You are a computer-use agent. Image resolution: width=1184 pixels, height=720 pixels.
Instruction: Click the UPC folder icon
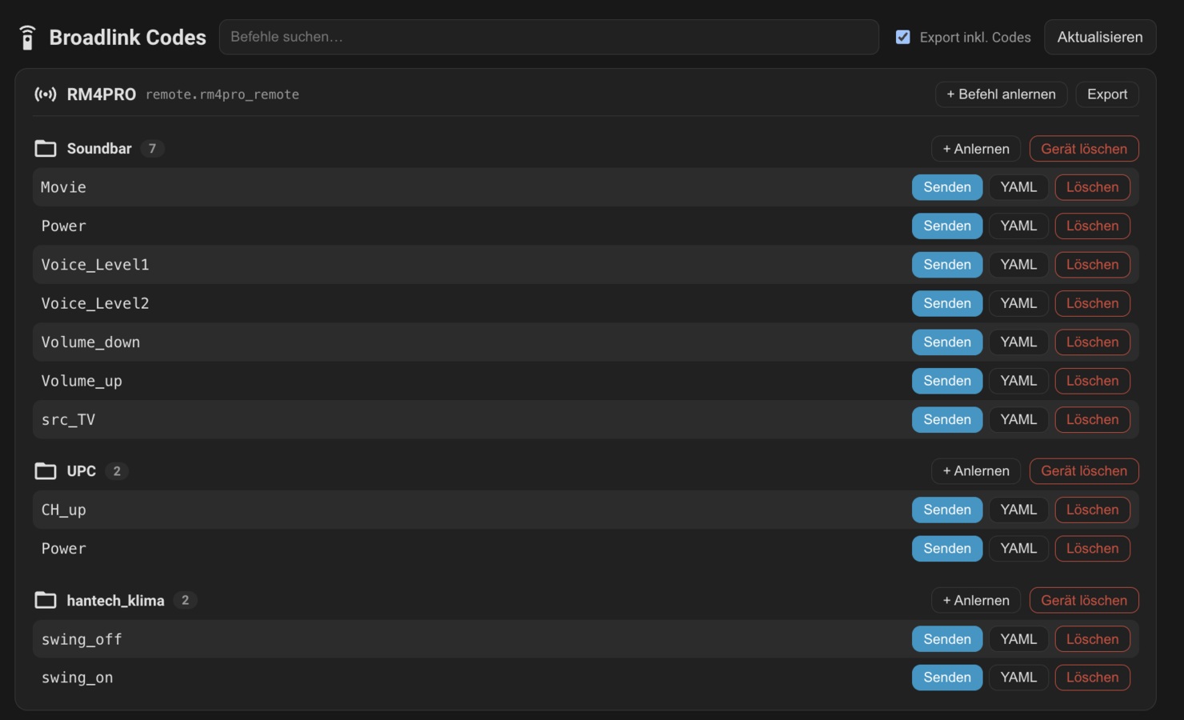pos(46,471)
